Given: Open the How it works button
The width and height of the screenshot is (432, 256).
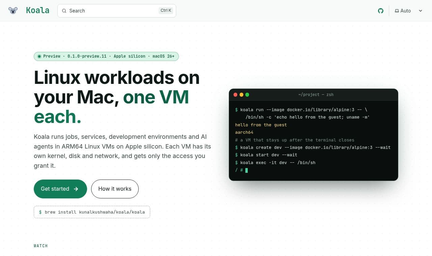Looking at the screenshot, I should tap(115, 189).
